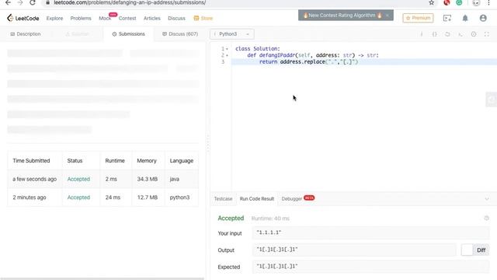This screenshot has height=280, width=497.
Task: Go back in the browser
Action: pos(8,2)
